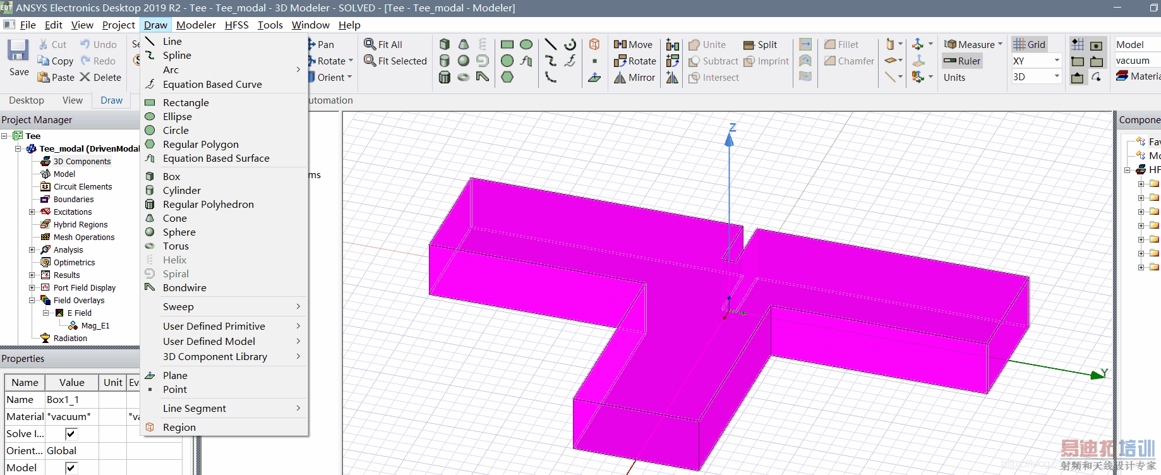
Task: Toggle the Solve Inside checkbox
Action: tap(71, 434)
